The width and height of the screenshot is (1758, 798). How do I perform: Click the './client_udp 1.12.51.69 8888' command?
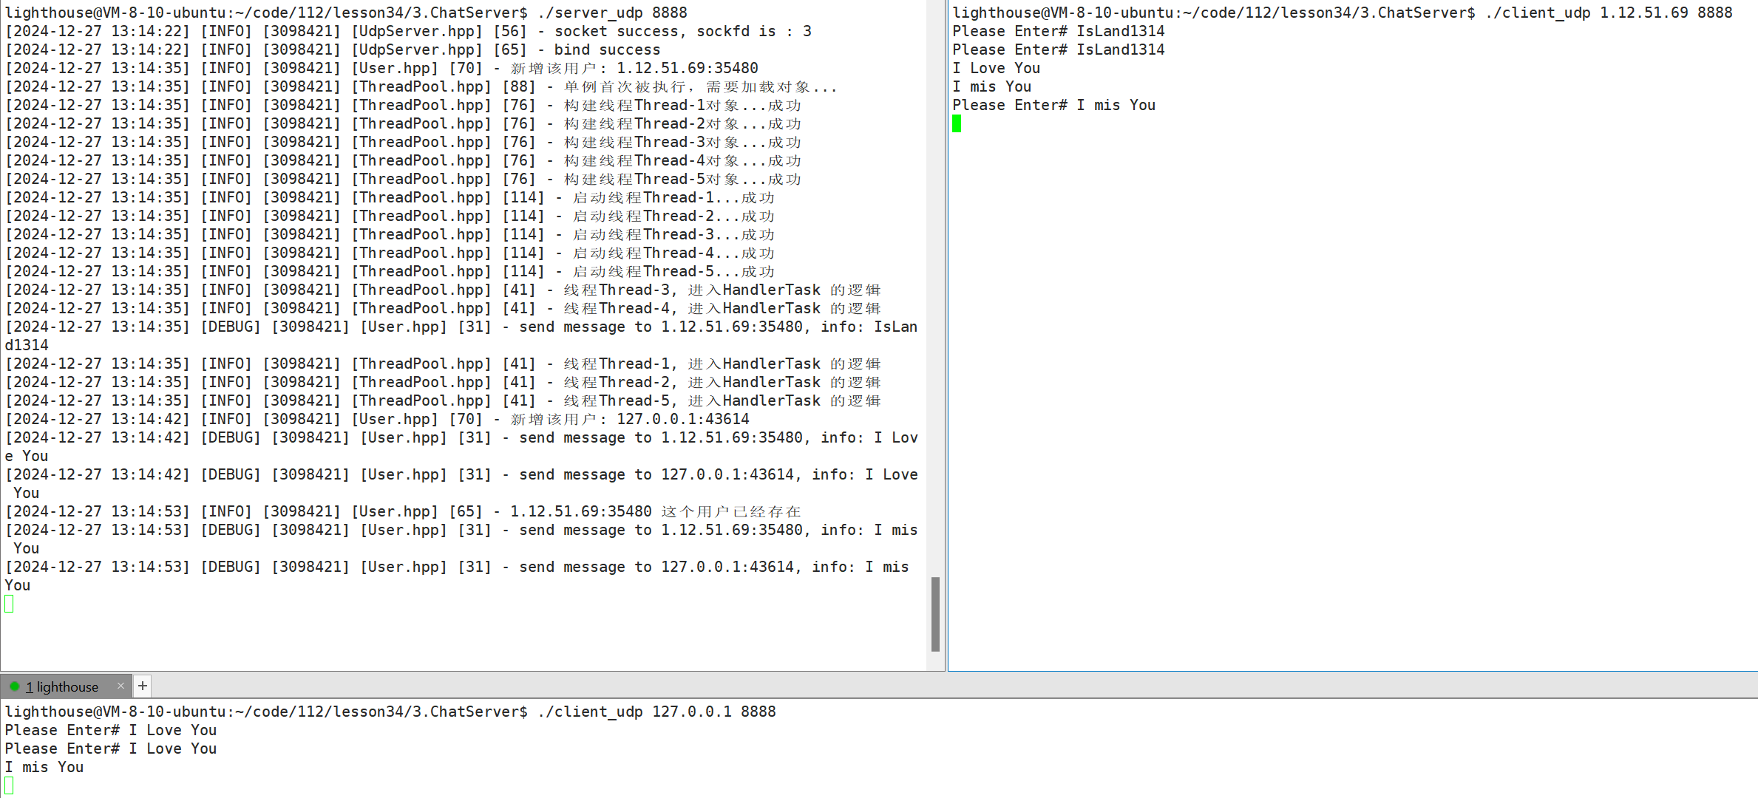1608,13
